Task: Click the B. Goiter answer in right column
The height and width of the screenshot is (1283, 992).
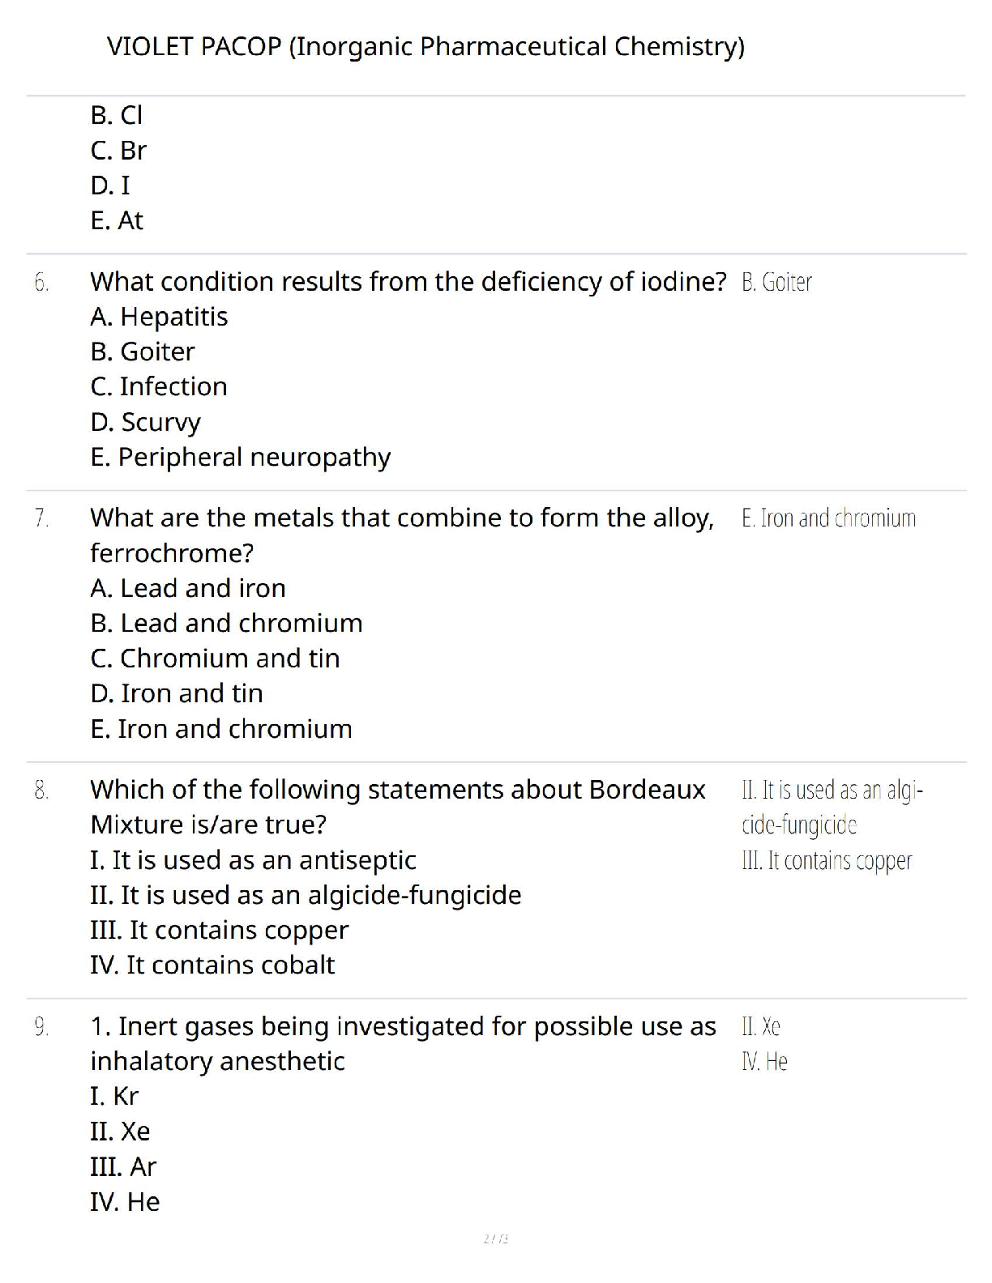Action: 776,282
